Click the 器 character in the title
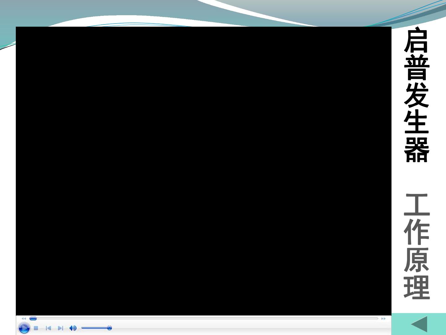The height and width of the screenshot is (335, 446). 417,150
